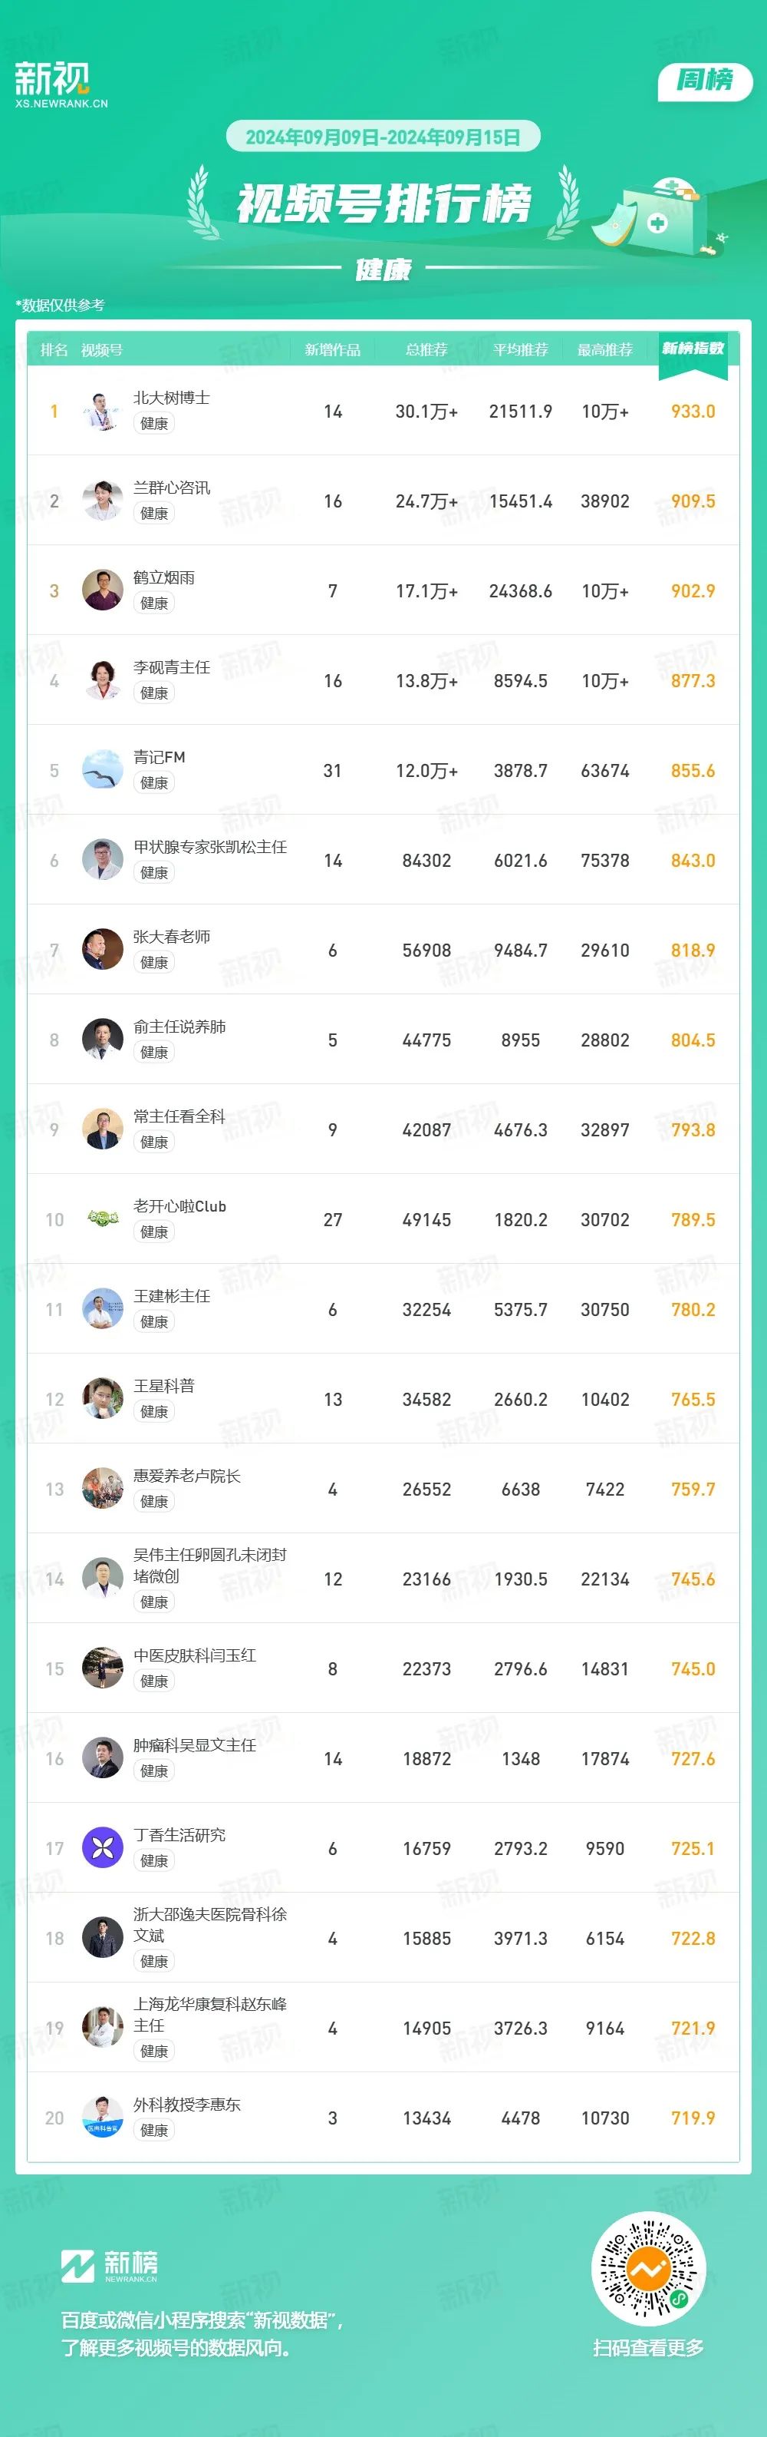Click the 健康 tag under 鹤立烟雨
This screenshot has width=767, height=2437.
click(154, 603)
